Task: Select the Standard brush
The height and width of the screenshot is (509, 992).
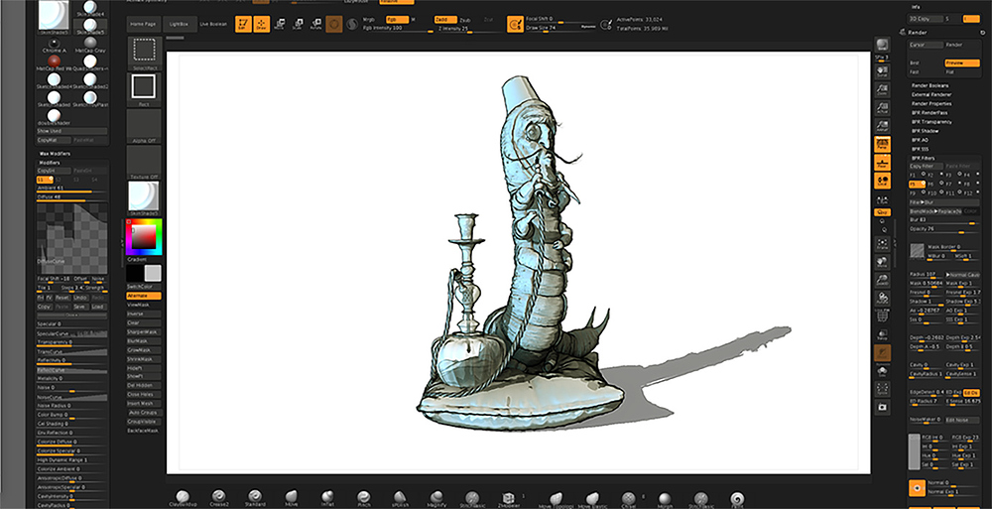Action: coord(255,498)
